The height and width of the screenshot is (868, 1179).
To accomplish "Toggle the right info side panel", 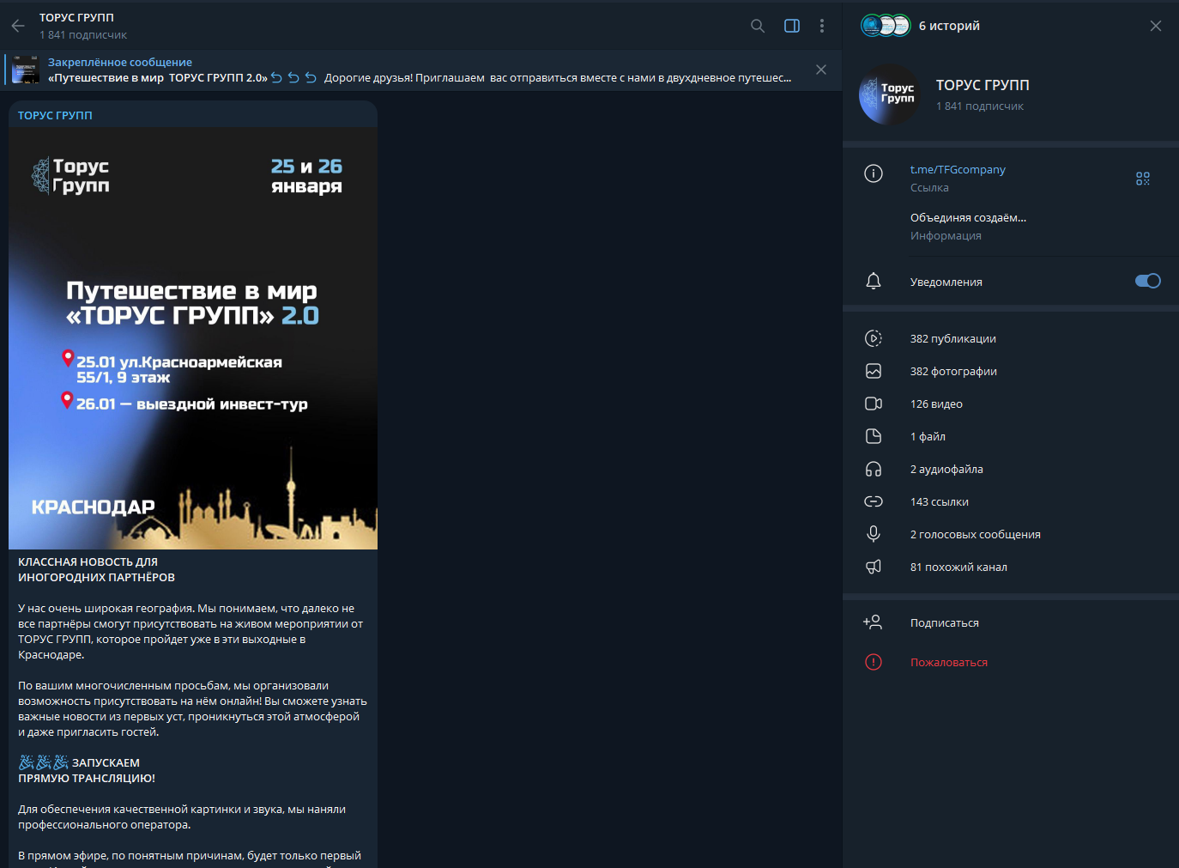I will click(x=792, y=26).
